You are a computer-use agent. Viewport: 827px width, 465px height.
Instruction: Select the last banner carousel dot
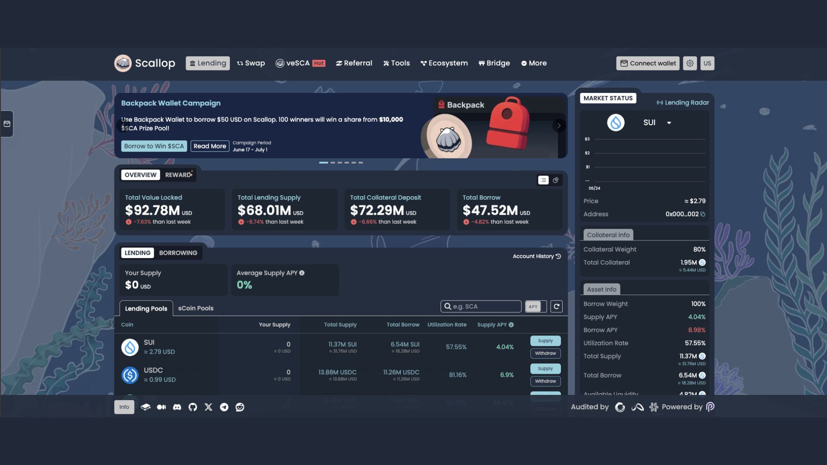pyautogui.click(x=361, y=163)
